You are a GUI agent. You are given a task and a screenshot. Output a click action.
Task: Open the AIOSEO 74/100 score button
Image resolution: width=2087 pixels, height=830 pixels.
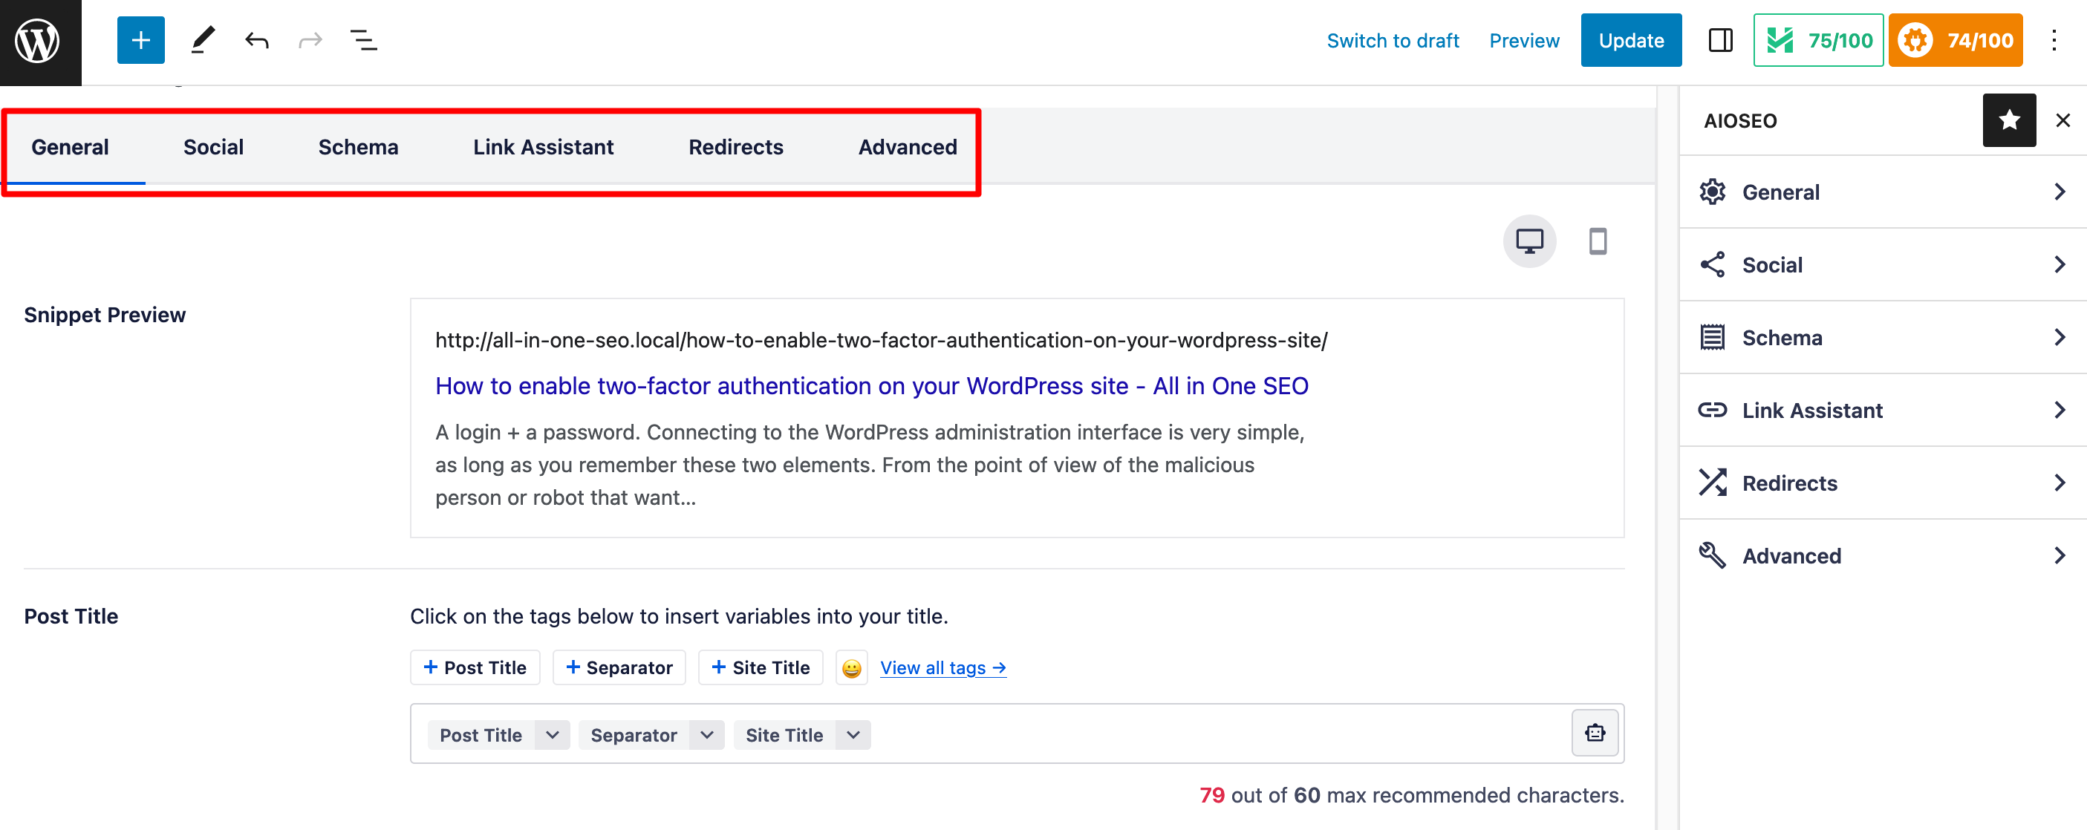[x=1956, y=41]
